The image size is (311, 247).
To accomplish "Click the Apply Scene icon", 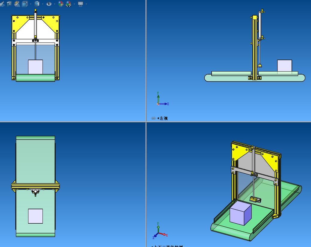I will 69,4.
